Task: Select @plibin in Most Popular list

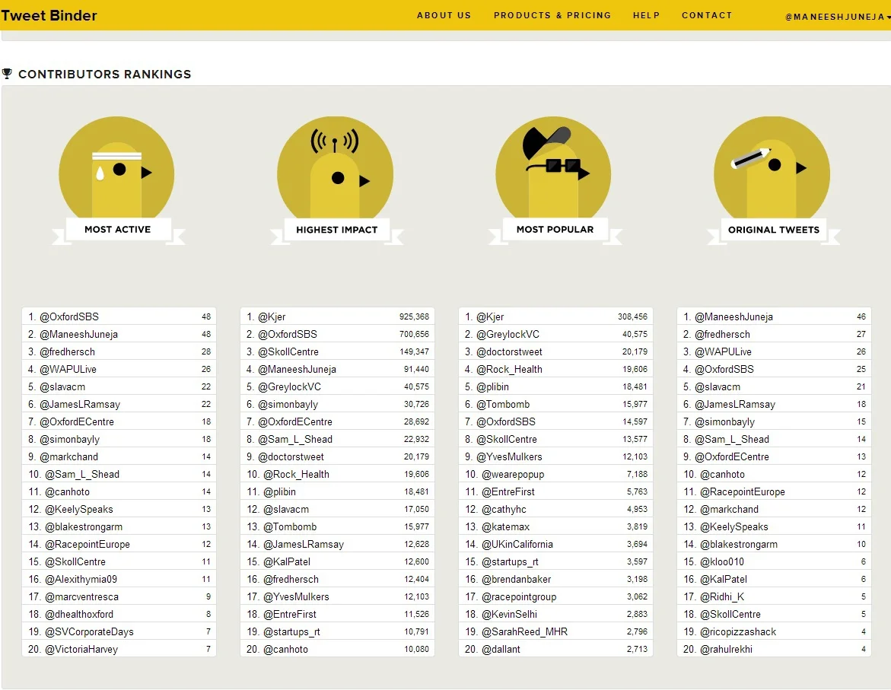Action: 492,386
